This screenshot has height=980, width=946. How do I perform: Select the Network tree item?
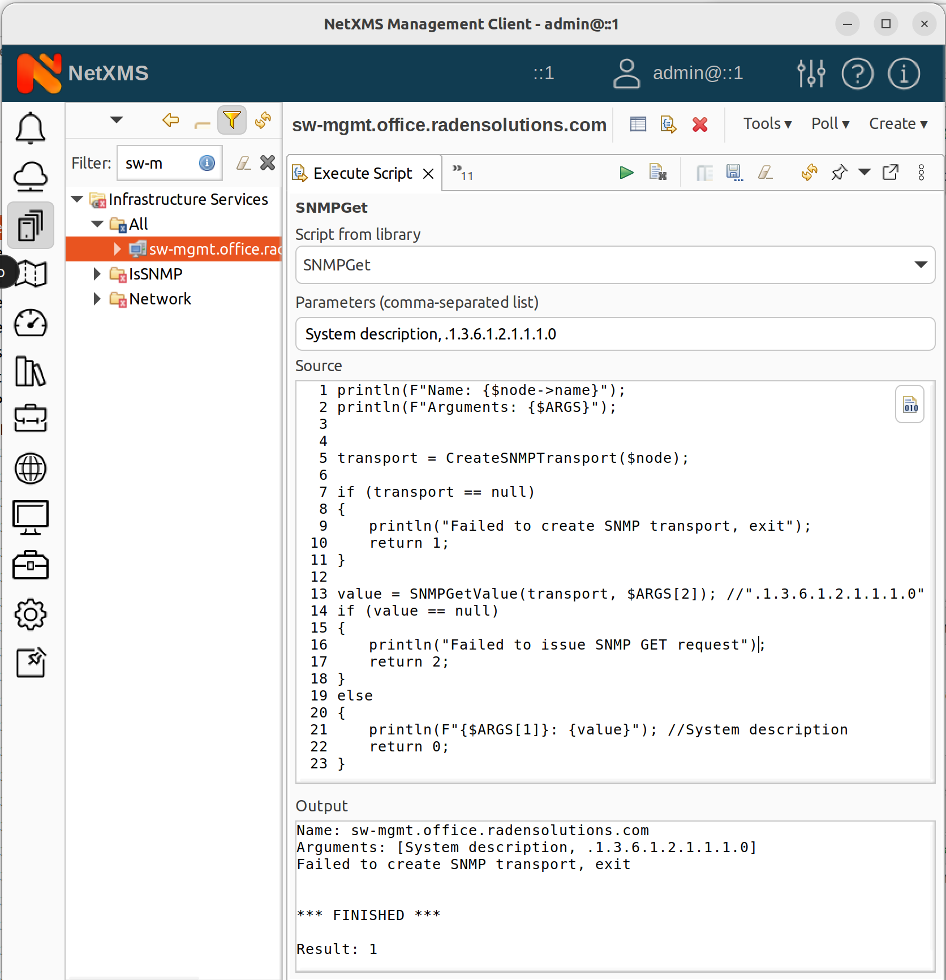160,299
